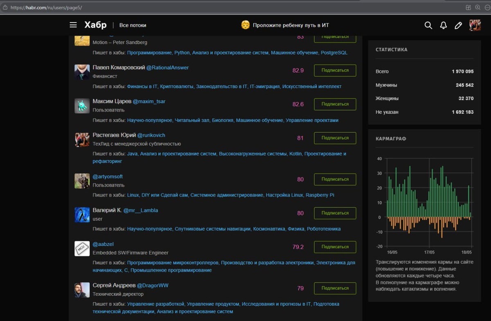The image size is (491, 321).
Task: Click the pencil write-post icon
Action: pyautogui.click(x=458, y=25)
